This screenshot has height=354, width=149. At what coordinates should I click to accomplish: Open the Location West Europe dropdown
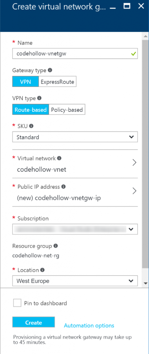pyautogui.click(x=75, y=281)
